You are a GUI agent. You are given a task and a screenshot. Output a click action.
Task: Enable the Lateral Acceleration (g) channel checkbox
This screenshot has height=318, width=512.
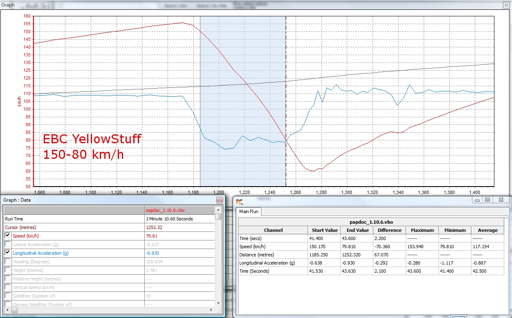point(7,244)
